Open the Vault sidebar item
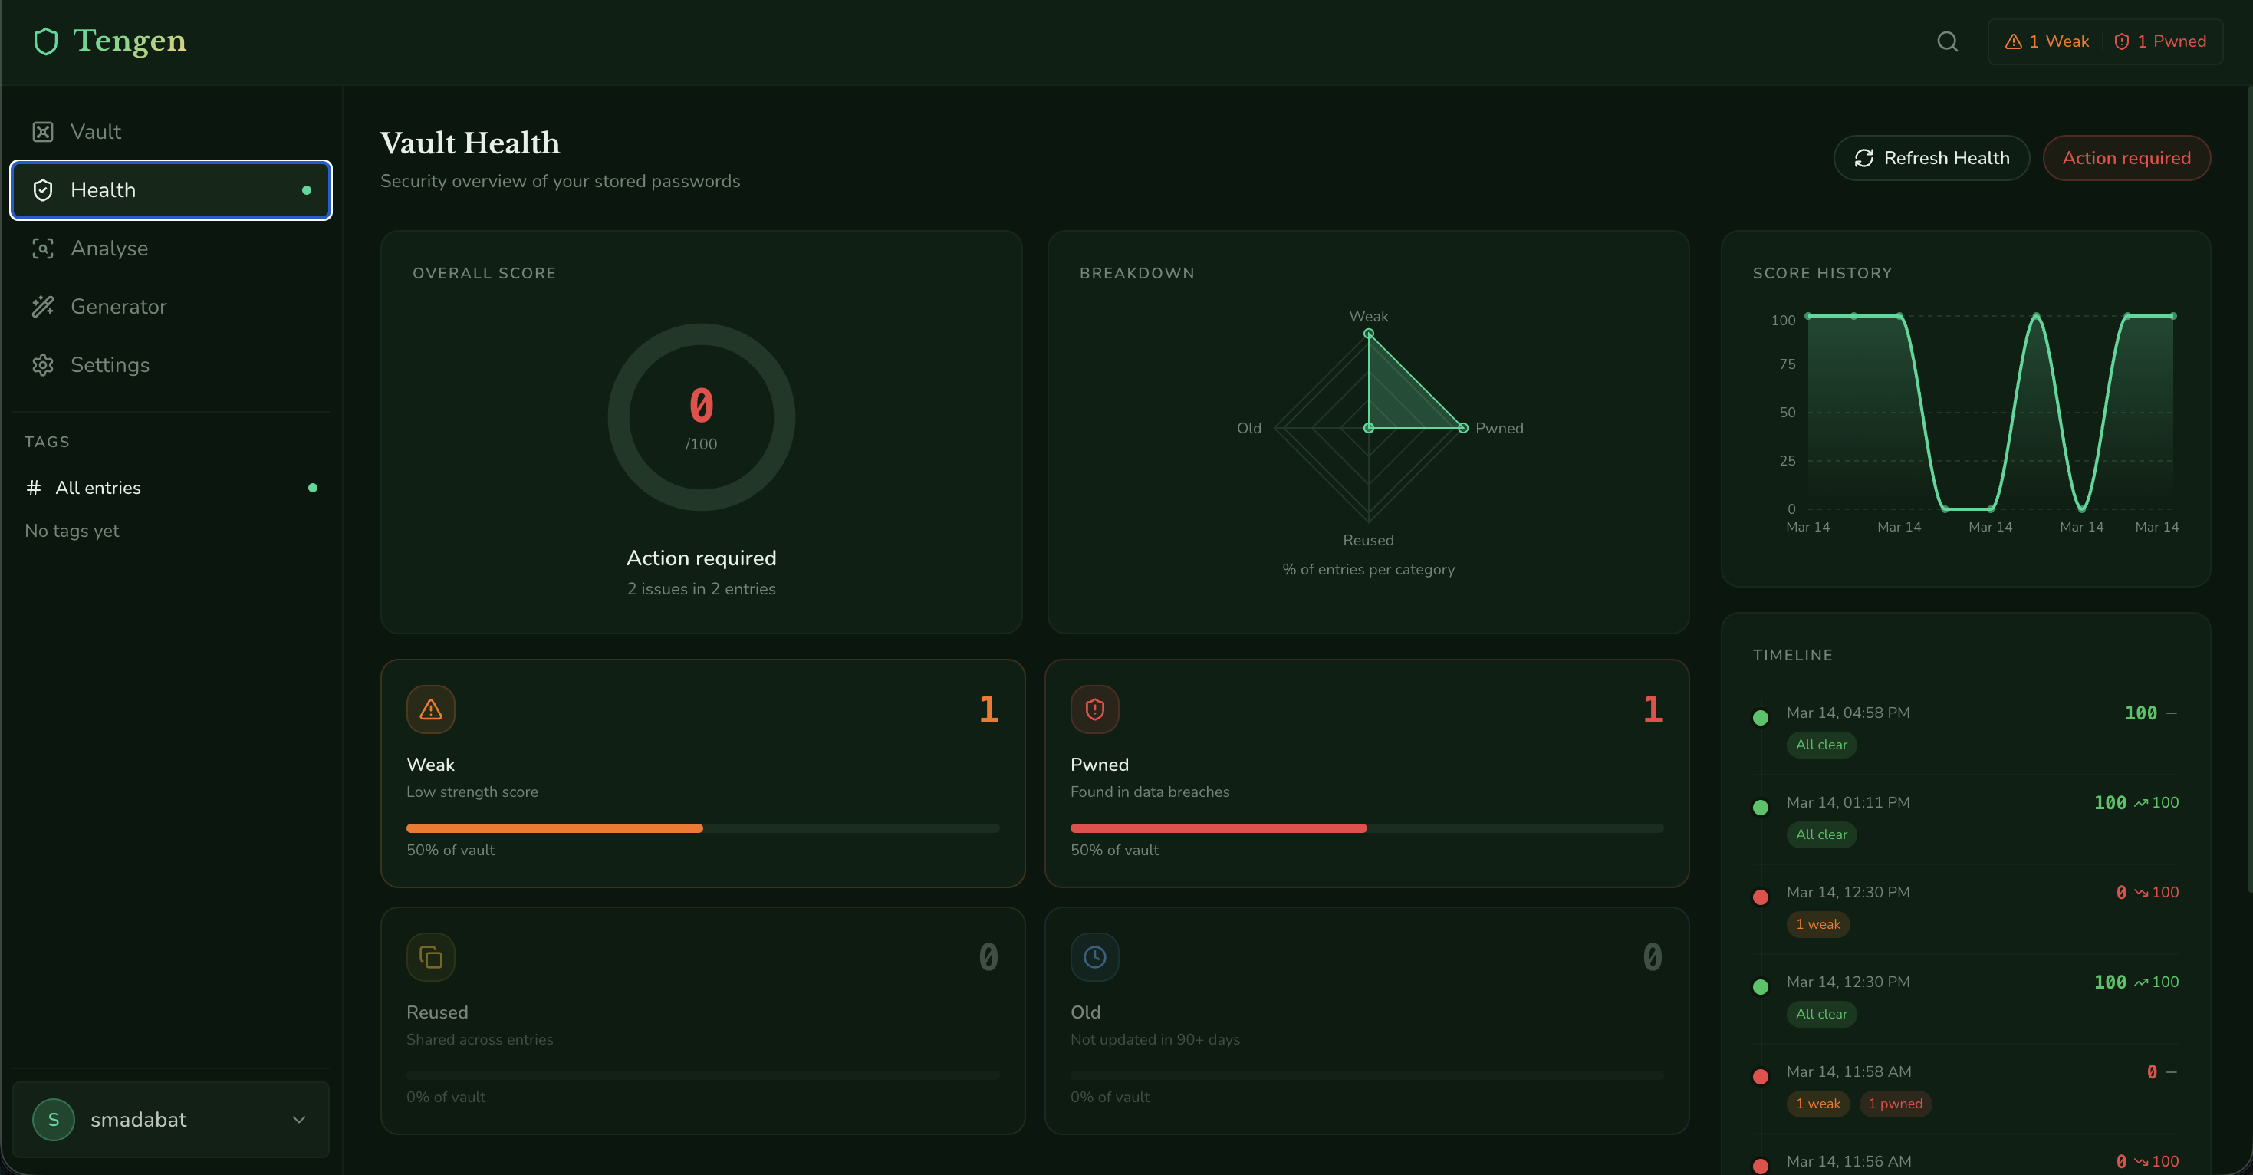This screenshot has width=2253, height=1175. (x=95, y=132)
